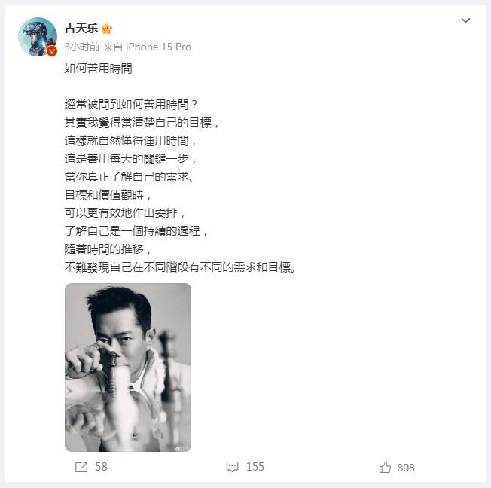Click the 来自 source label text
Image resolution: width=491 pixels, height=488 pixels.
pyautogui.click(x=113, y=47)
